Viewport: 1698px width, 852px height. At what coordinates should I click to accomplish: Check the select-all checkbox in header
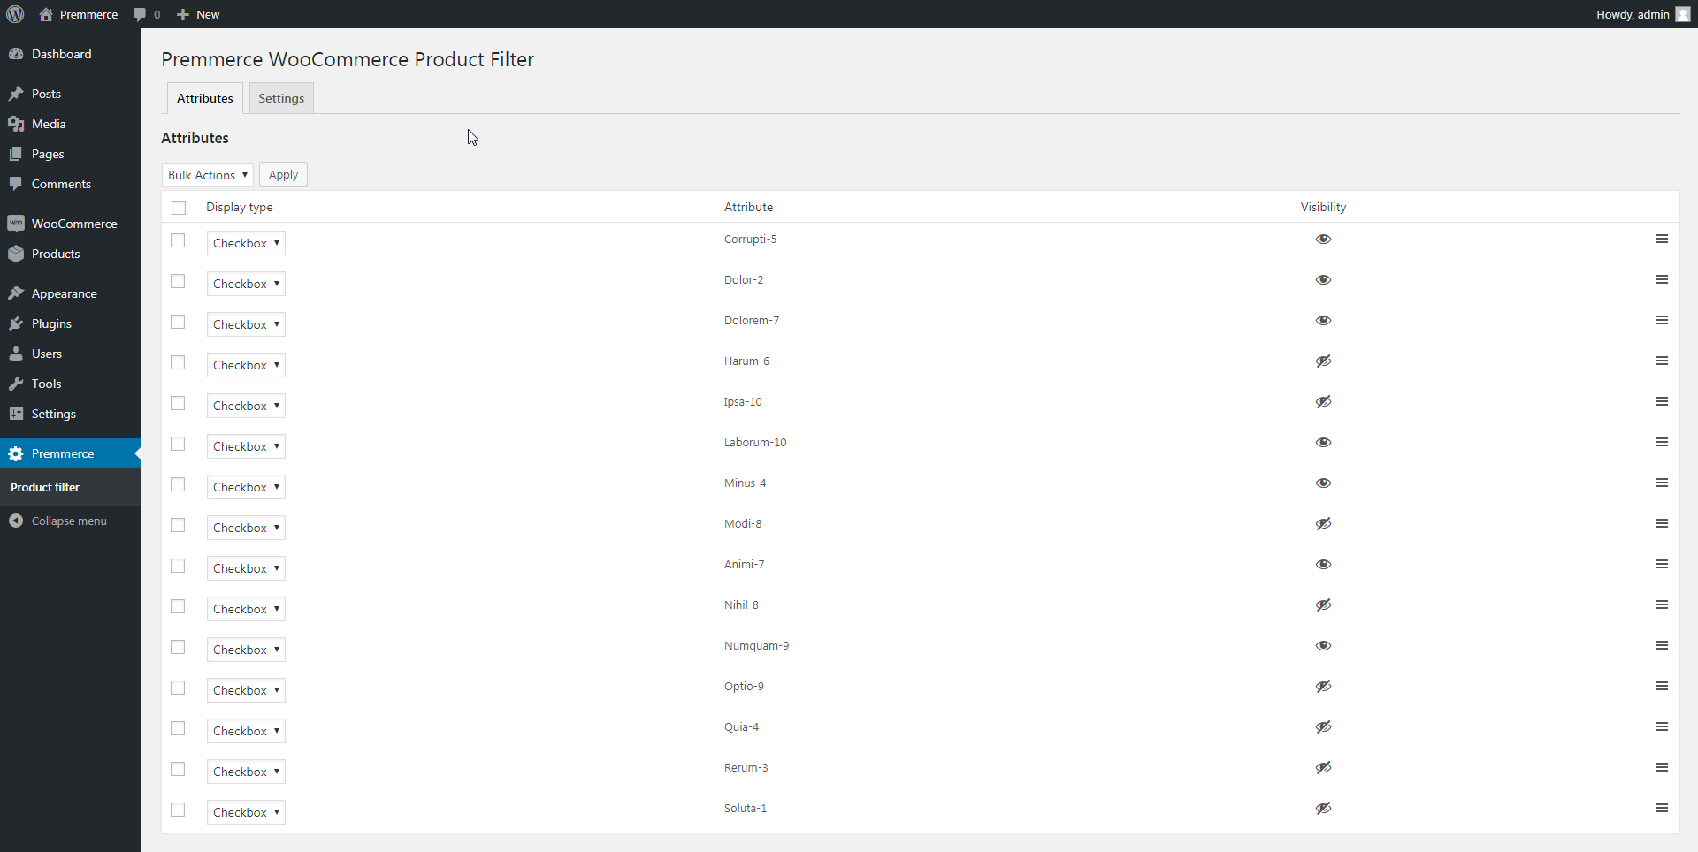tap(179, 208)
